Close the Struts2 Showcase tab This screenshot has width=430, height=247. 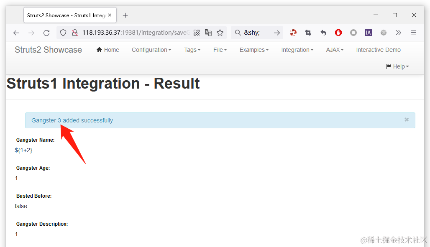[x=110, y=15]
